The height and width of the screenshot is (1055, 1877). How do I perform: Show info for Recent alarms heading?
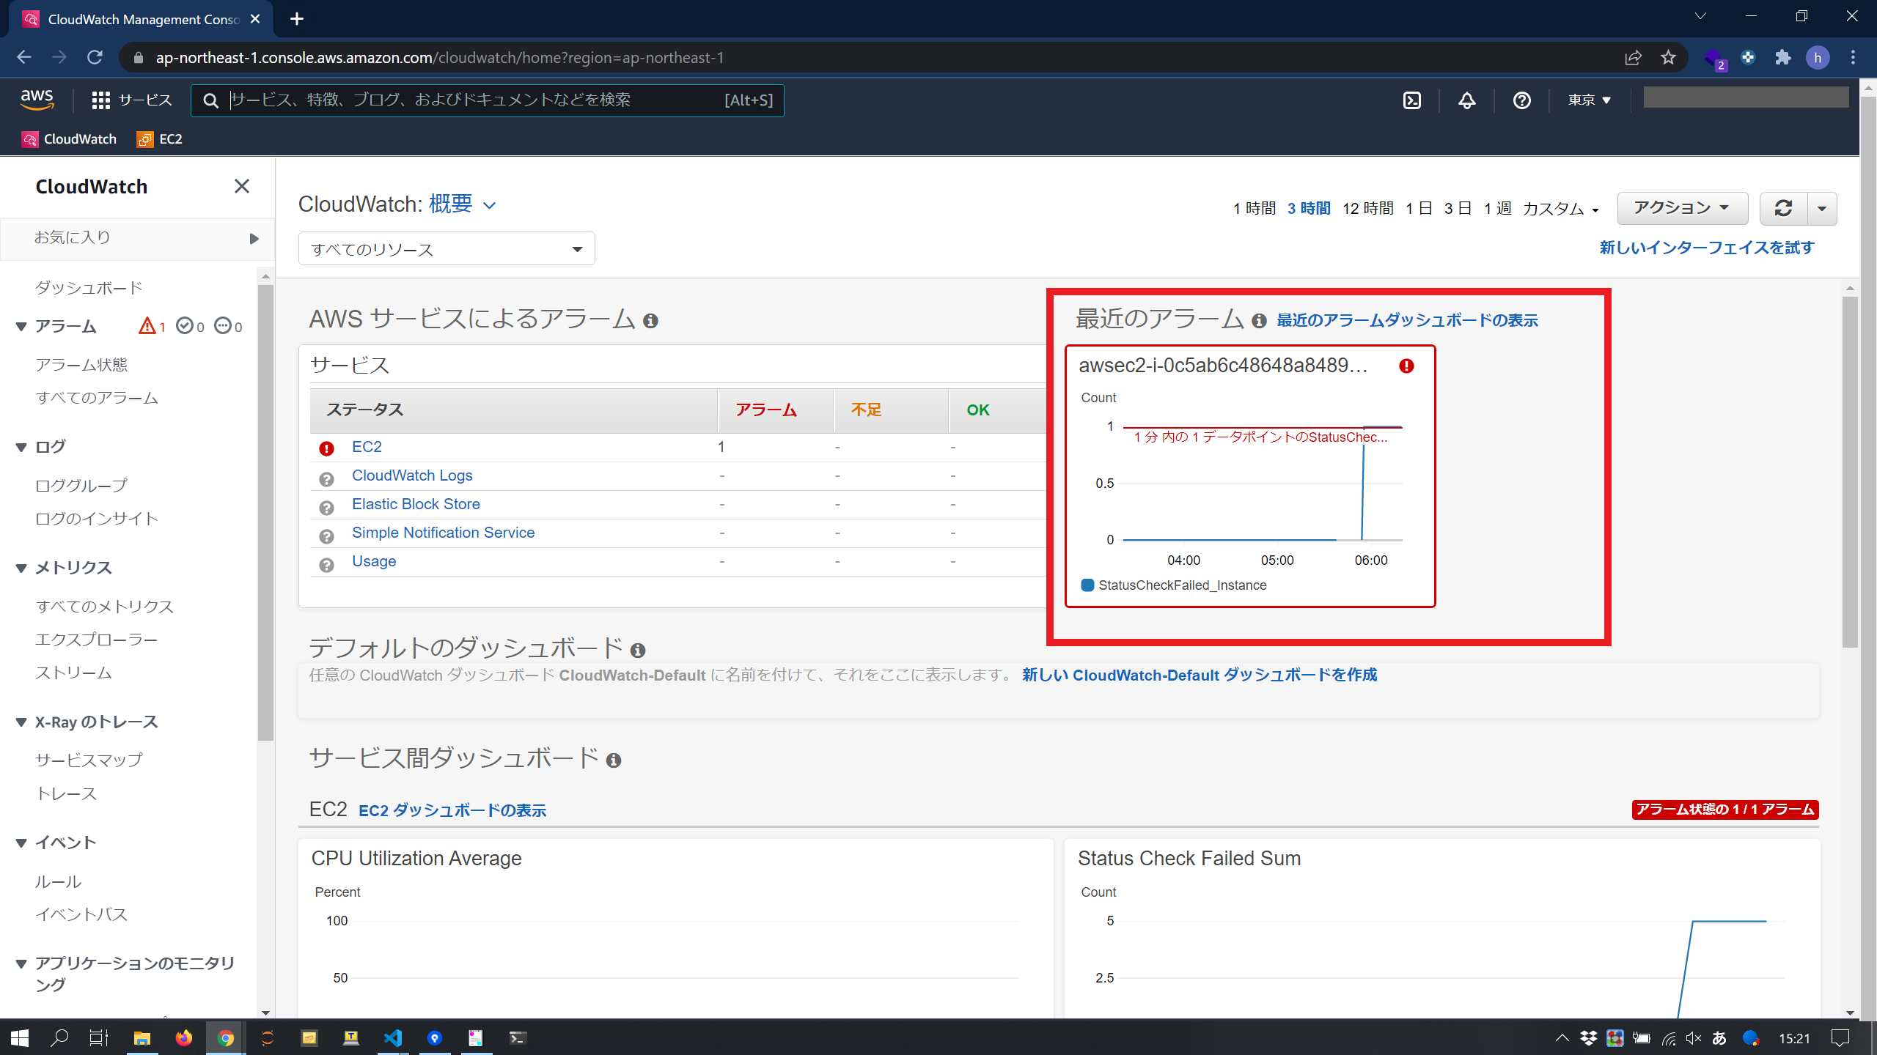coord(1259,321)
